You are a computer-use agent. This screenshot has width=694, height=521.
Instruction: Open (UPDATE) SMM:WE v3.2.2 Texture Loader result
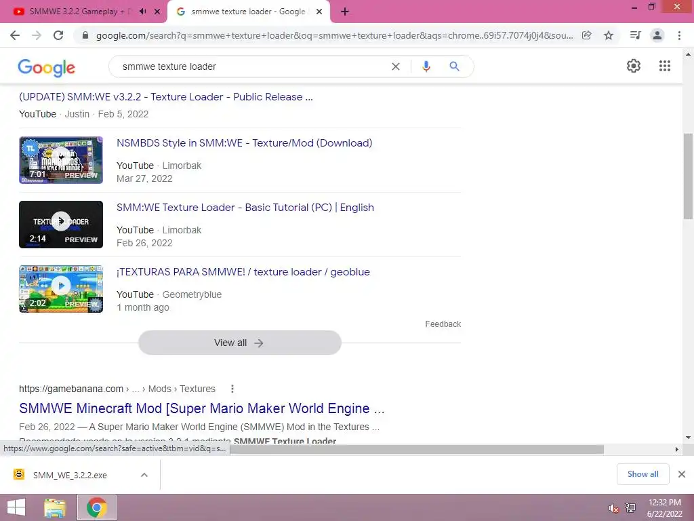(166, 97)
